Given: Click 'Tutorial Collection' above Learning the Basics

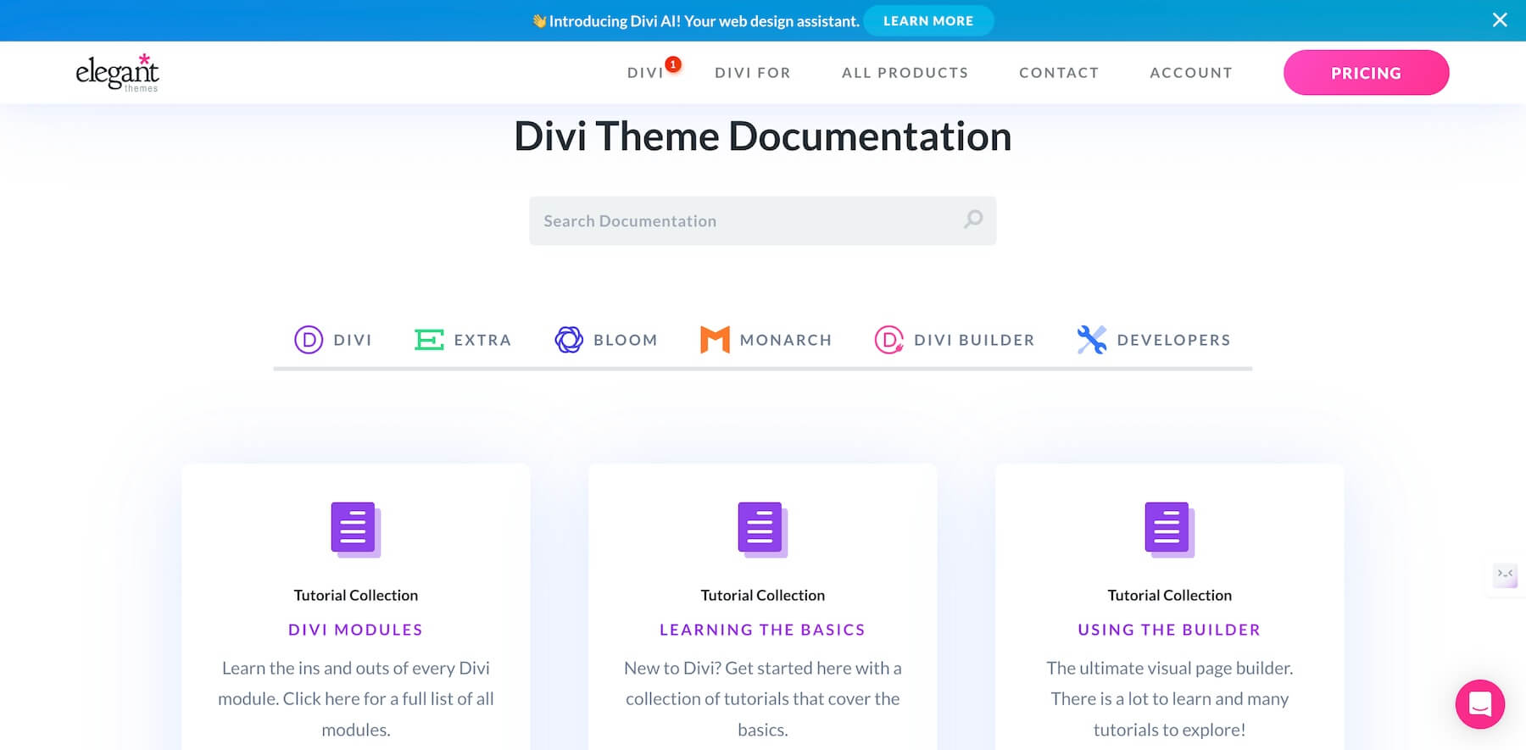Looking at the screenshot, I should 763,595.
